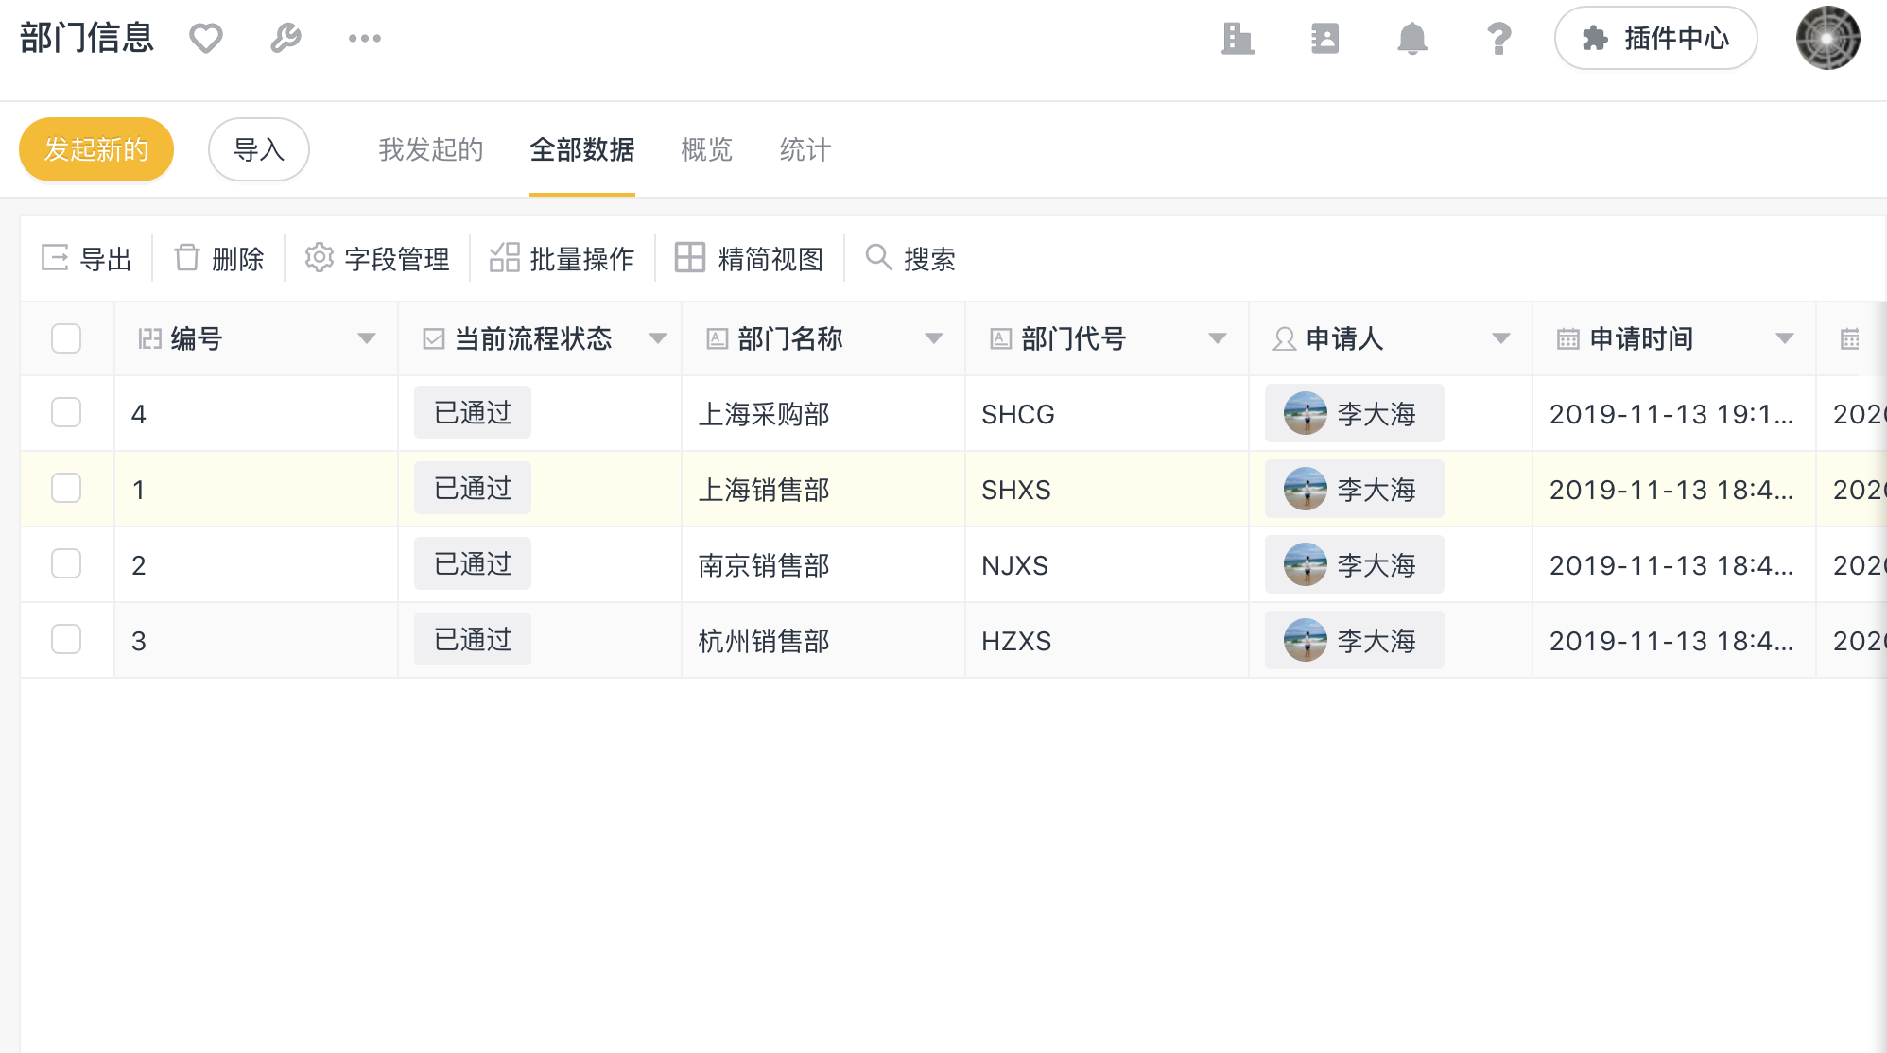This screenshot has width=1887, height=1053.
Task: Open help question mark
Action: pyautogui.click(x=1498, y=39)
